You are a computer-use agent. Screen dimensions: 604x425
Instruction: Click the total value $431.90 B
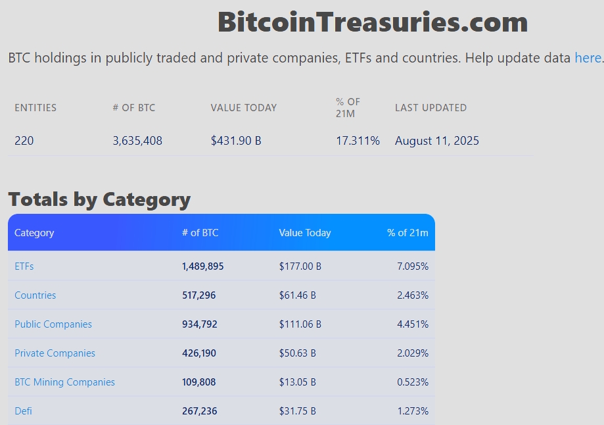(x=236, y=141)
